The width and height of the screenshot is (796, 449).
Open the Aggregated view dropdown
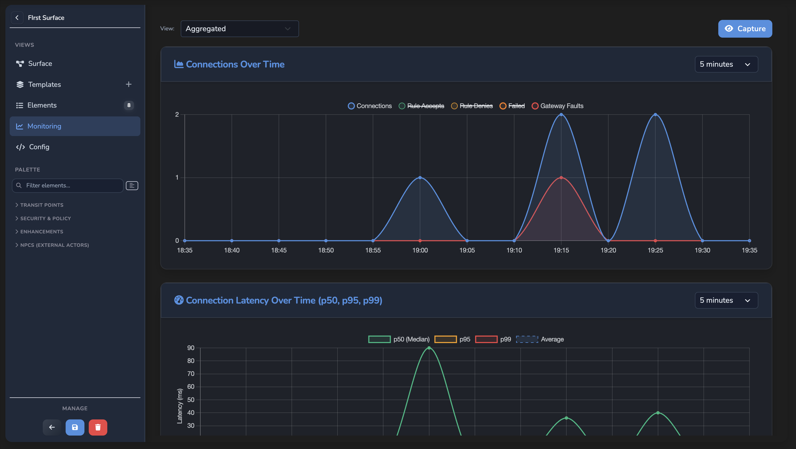240,29
